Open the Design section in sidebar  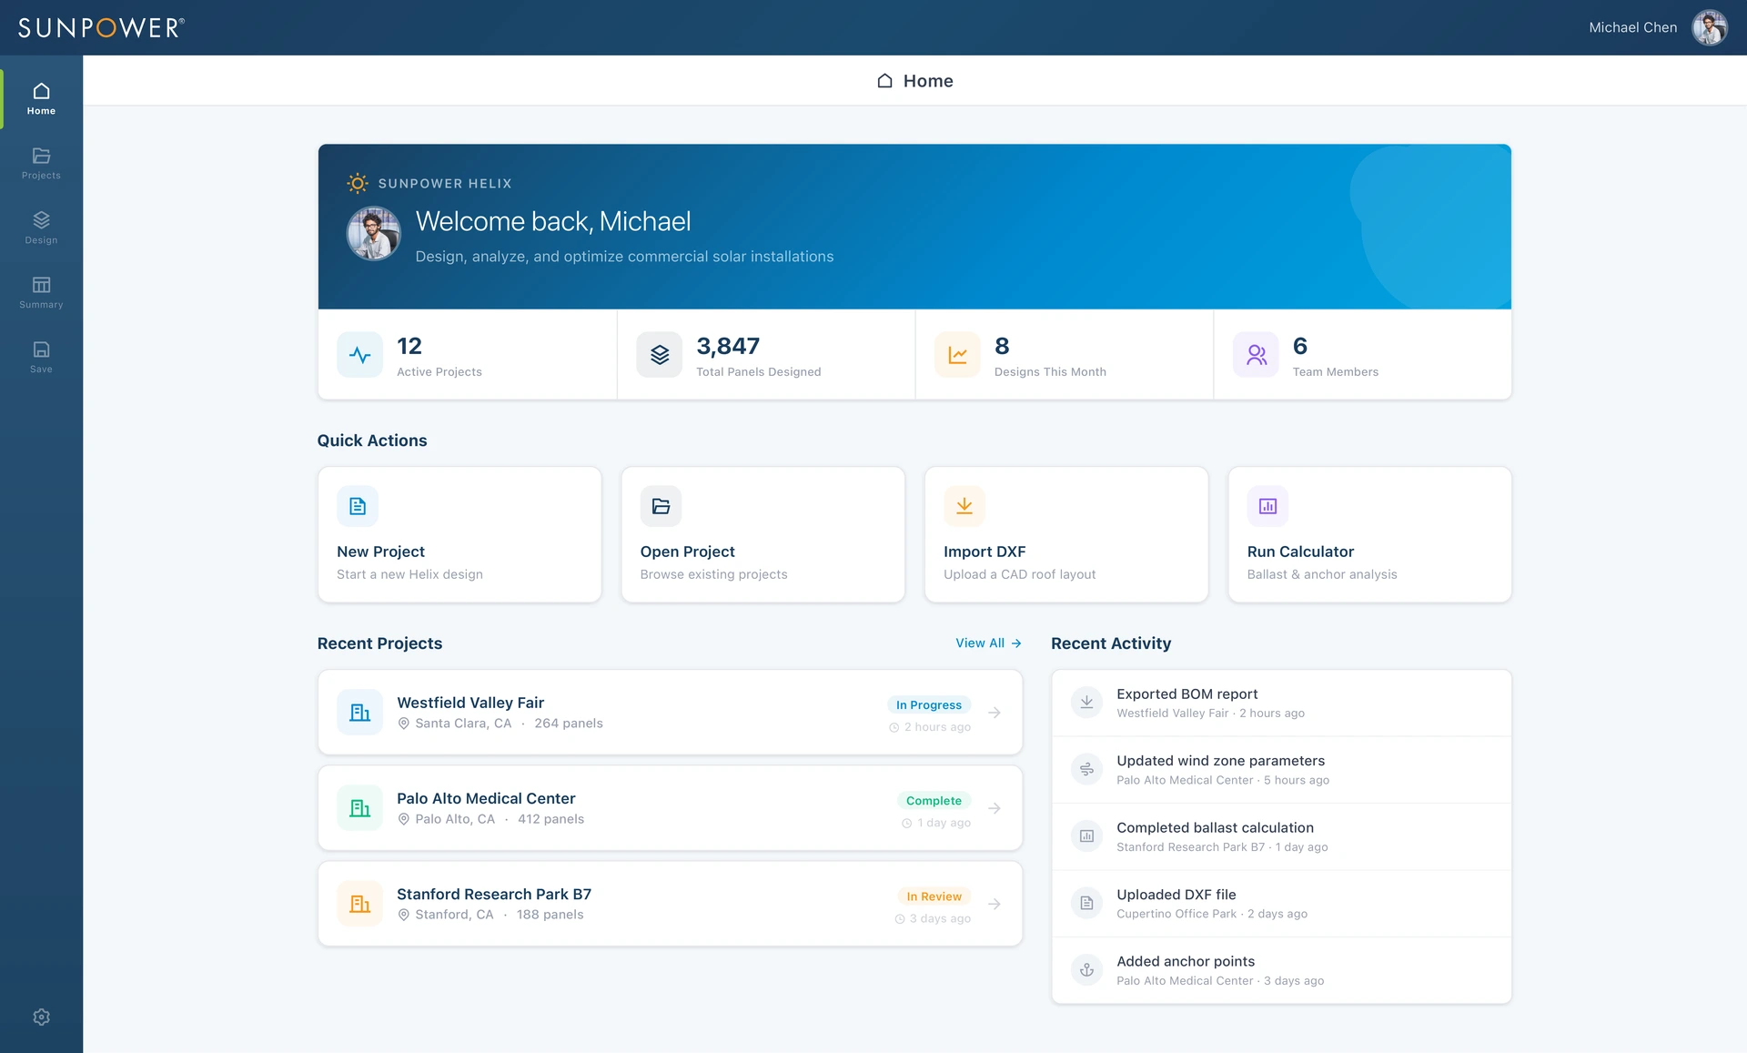coord(41,228)
